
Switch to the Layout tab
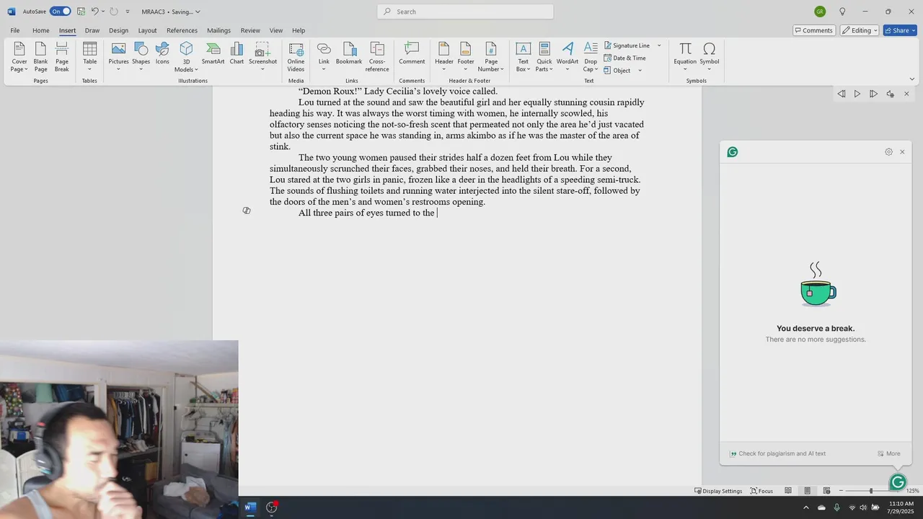(147, 30)
